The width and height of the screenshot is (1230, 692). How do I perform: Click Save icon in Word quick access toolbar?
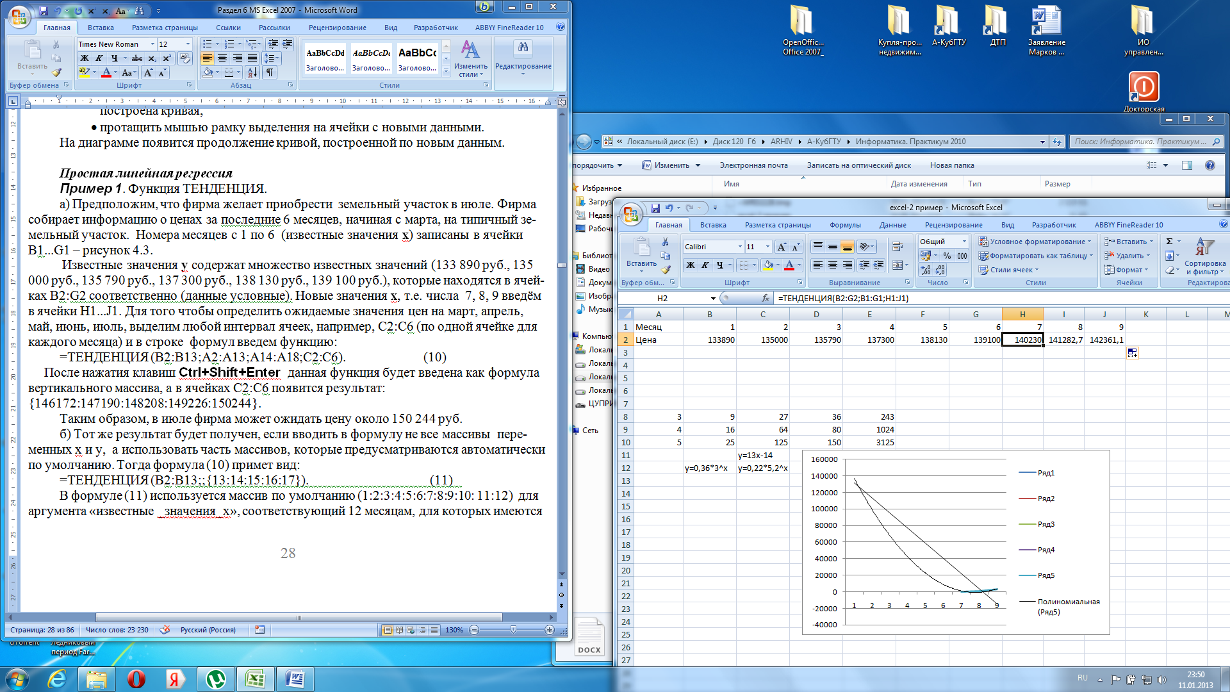pyautogui.click(x=44, y=11)
